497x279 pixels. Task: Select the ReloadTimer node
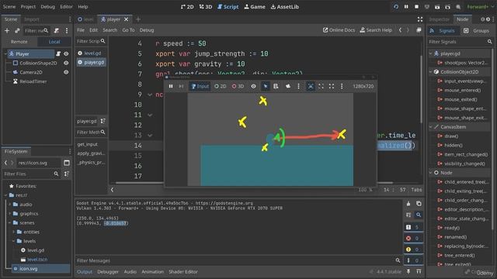[x=33, y=81]
